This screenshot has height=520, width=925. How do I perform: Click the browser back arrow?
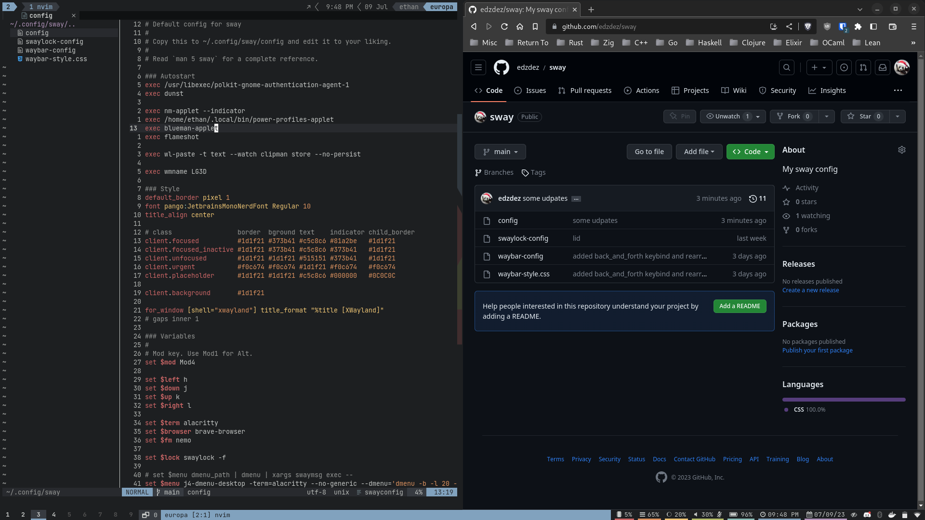coord(474,26)
